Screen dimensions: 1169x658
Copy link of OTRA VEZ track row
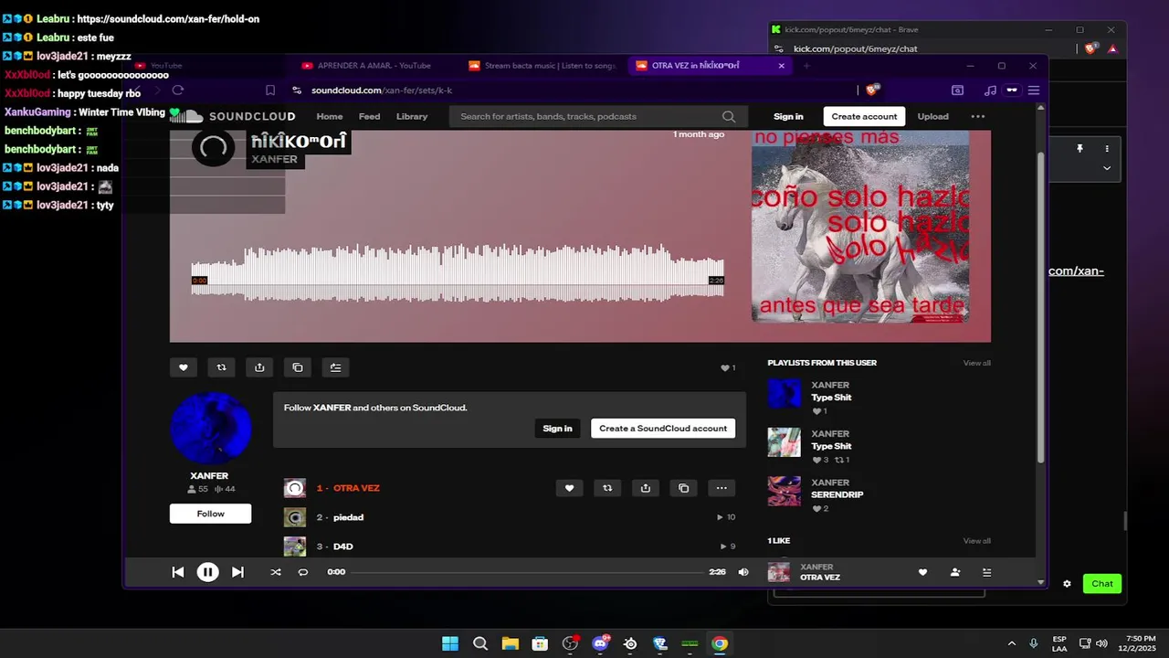[683, 488]
